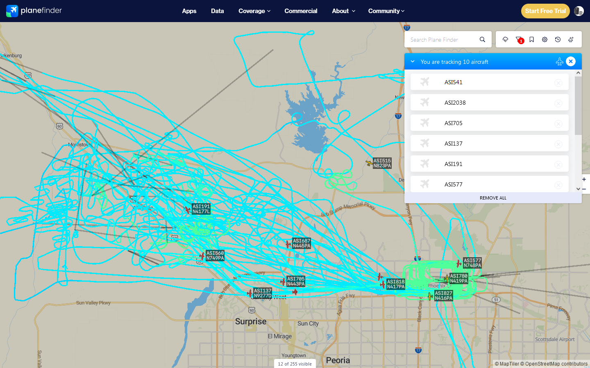Click the ASI818 N417PA aircraft label
The image size is (590, 368).
pyautogui.click(x=396, y=284)
